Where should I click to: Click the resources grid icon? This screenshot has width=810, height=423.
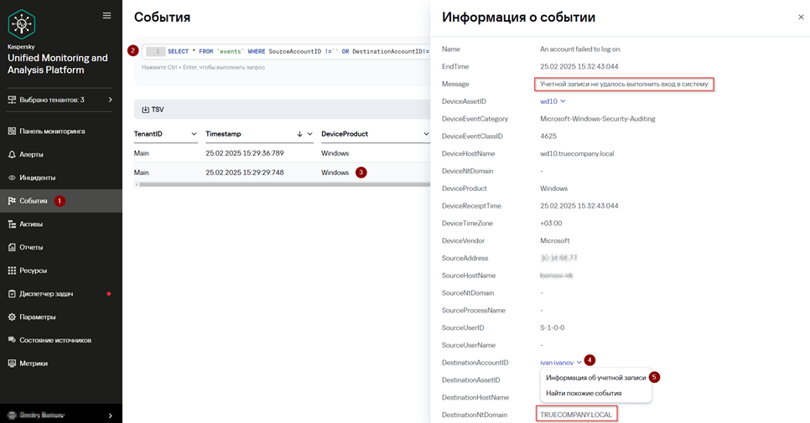coord(12,271)
